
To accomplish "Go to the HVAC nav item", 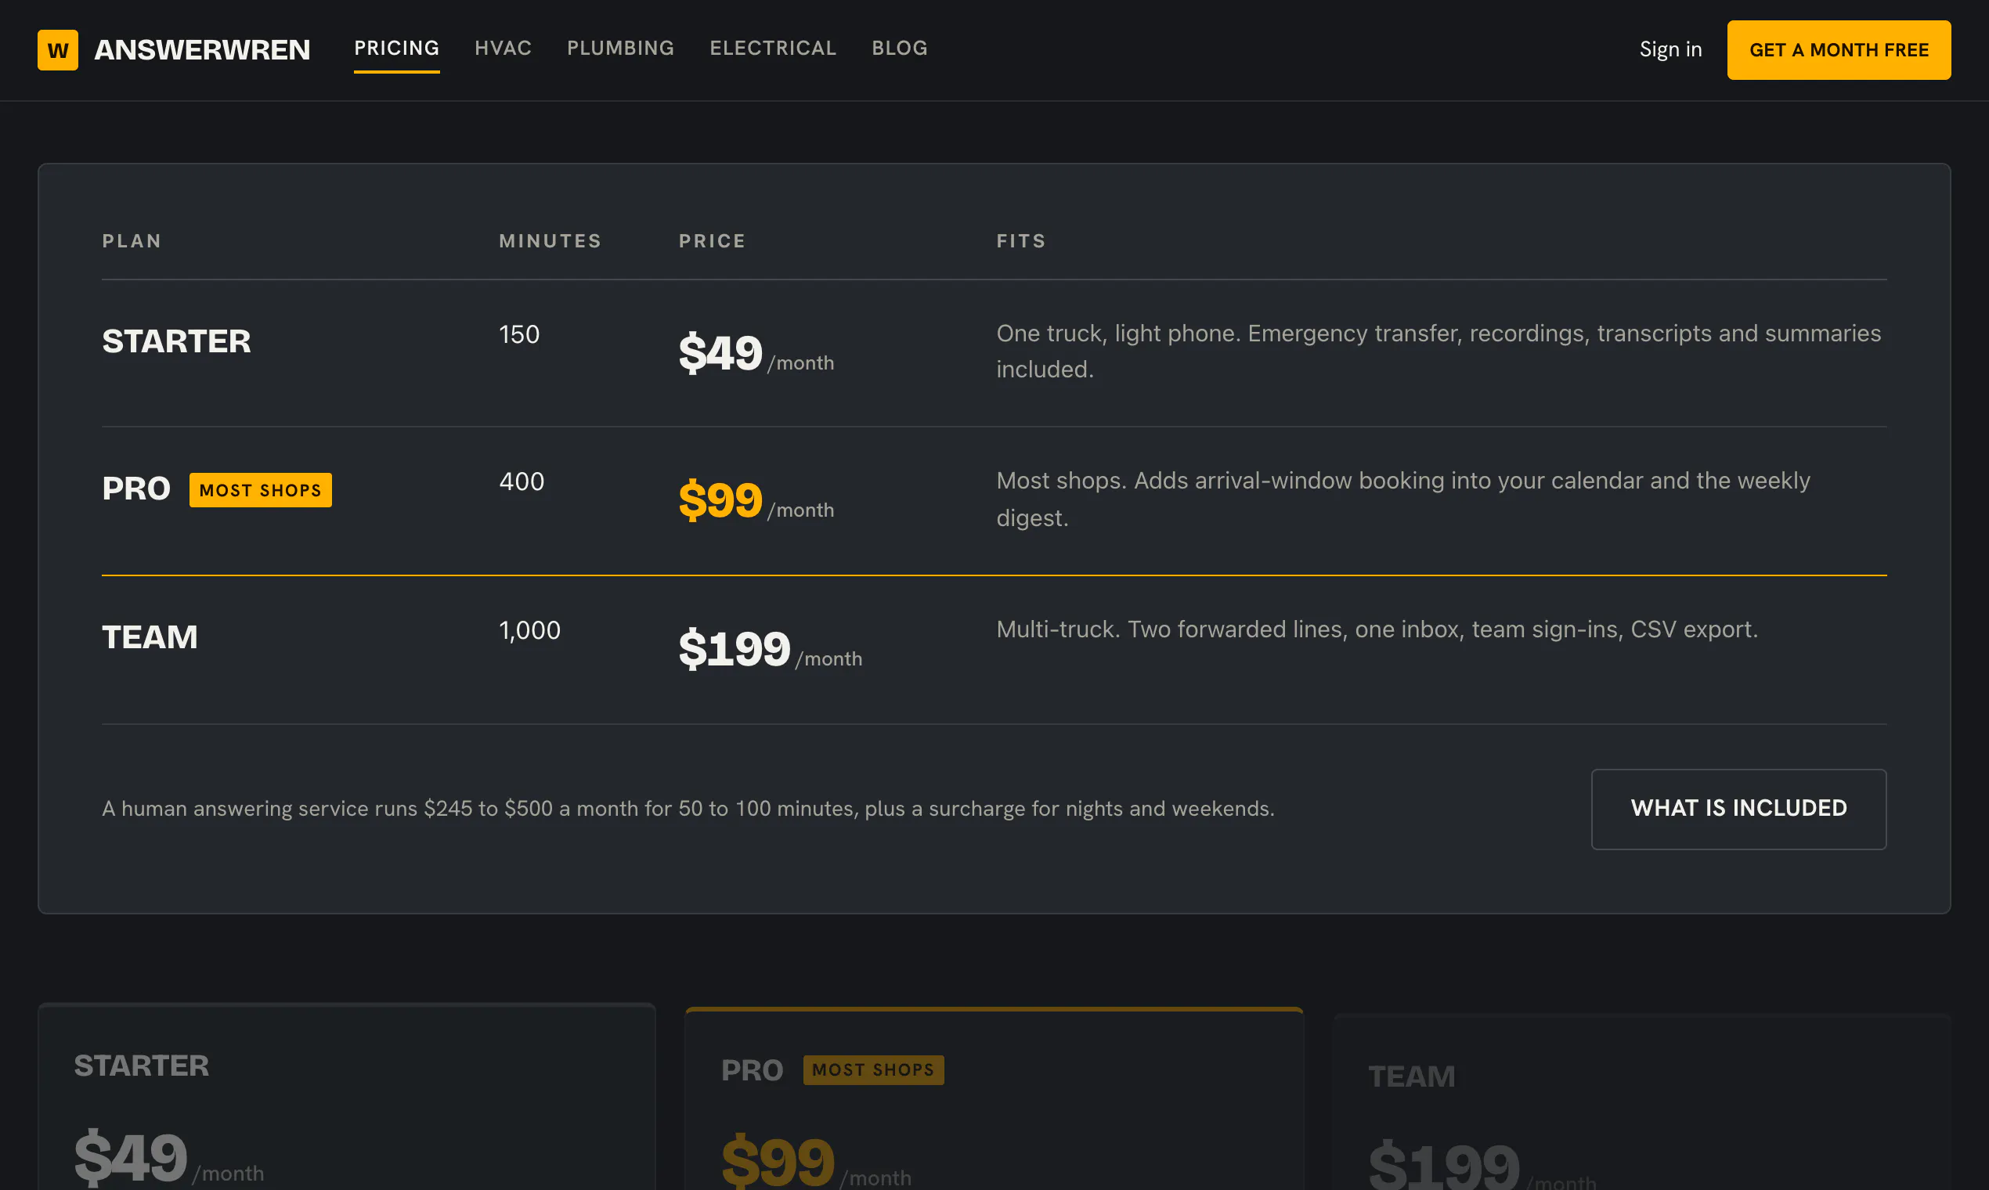I will coord(503,48).
